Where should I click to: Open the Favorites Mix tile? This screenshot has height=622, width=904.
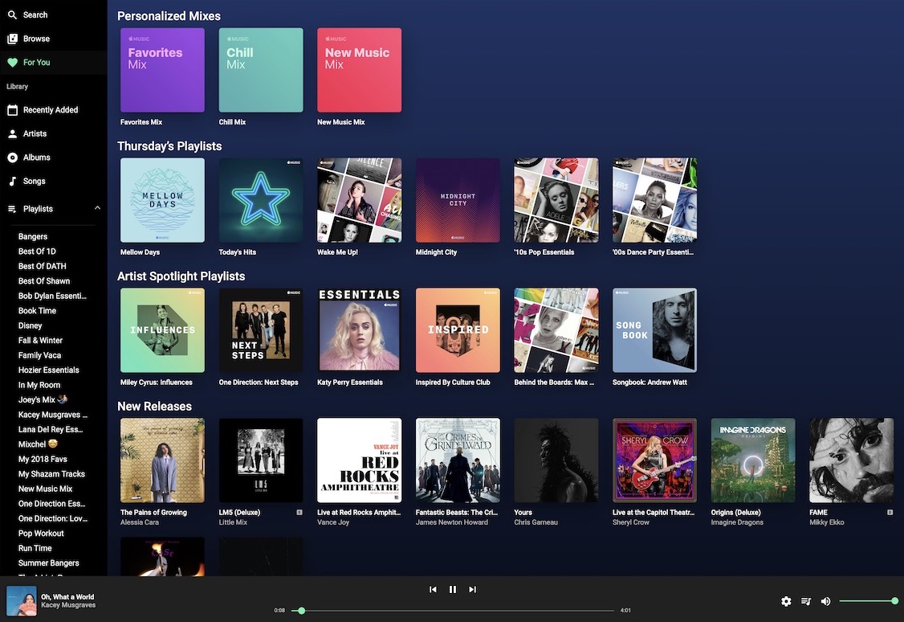[163, 70]
